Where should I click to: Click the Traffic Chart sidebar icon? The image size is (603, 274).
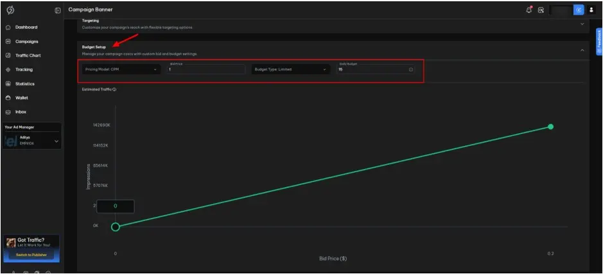[x=8, y=56]
